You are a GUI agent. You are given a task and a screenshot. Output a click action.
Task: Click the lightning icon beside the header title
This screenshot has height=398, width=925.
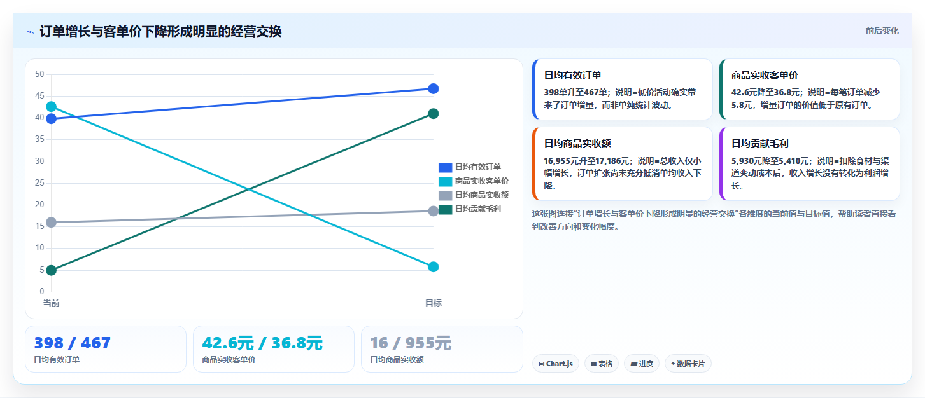pos(30,32)
